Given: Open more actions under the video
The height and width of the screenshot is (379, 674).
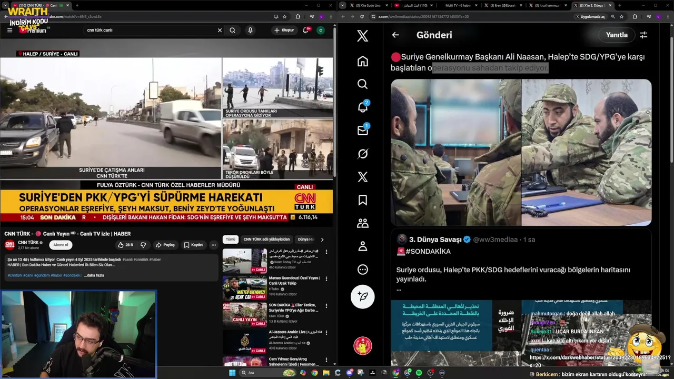Looking at the screenshot, I should pyautogui.click(x=213, y=245).
